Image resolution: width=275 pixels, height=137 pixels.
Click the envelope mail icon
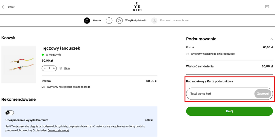[267, 7]
